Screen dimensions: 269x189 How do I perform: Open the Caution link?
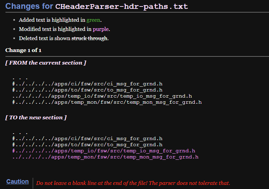coord(17,182)
